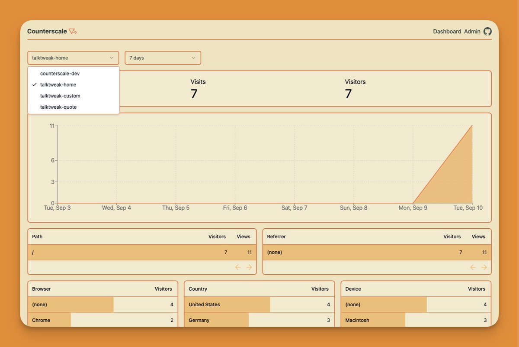Click the (none) referrer row

(x=377, y=252)
